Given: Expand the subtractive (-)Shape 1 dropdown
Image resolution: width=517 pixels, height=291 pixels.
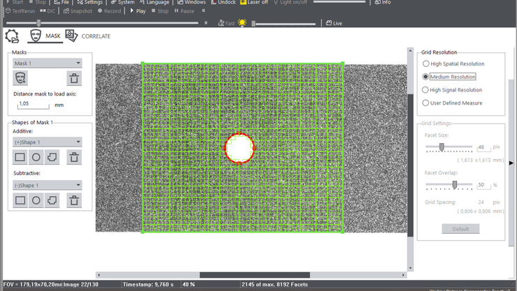Looking at the screenshot, I should tap(48, 186).
